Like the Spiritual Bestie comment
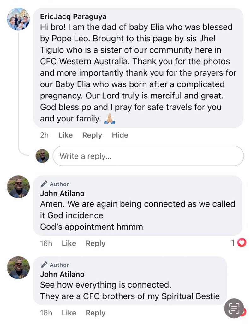Image resolution: width=251 pixels, height=324 pixels. pos(69,313)
